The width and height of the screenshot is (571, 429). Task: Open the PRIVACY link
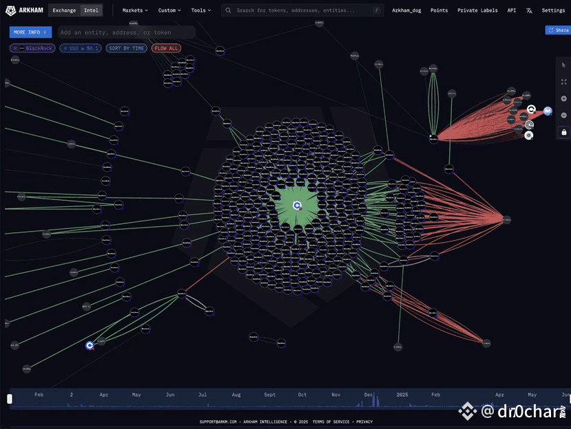[364, 421]
